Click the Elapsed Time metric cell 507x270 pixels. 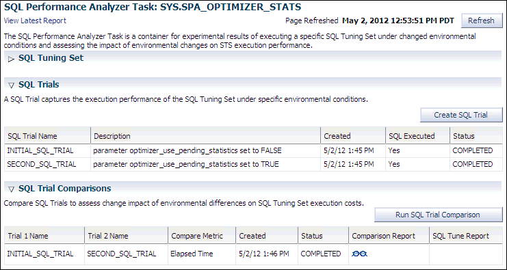tap(192, 254)
